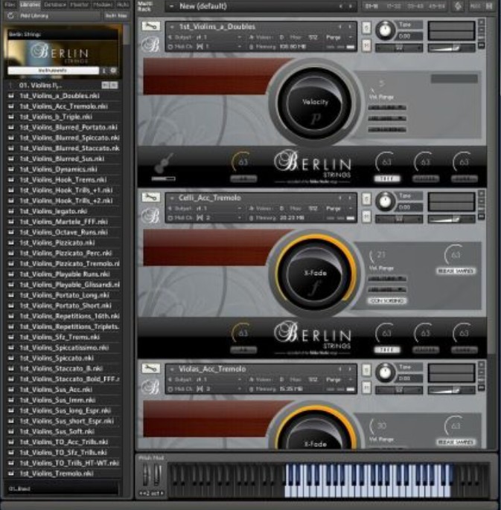Open MIDI channel dropdown of 1st_Violins_a_Doubles
501x510 pixels.
tap(240, 47)
